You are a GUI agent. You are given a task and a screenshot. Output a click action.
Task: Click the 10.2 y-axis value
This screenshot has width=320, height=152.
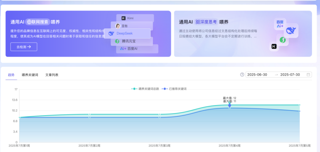(x=15, y=111)
